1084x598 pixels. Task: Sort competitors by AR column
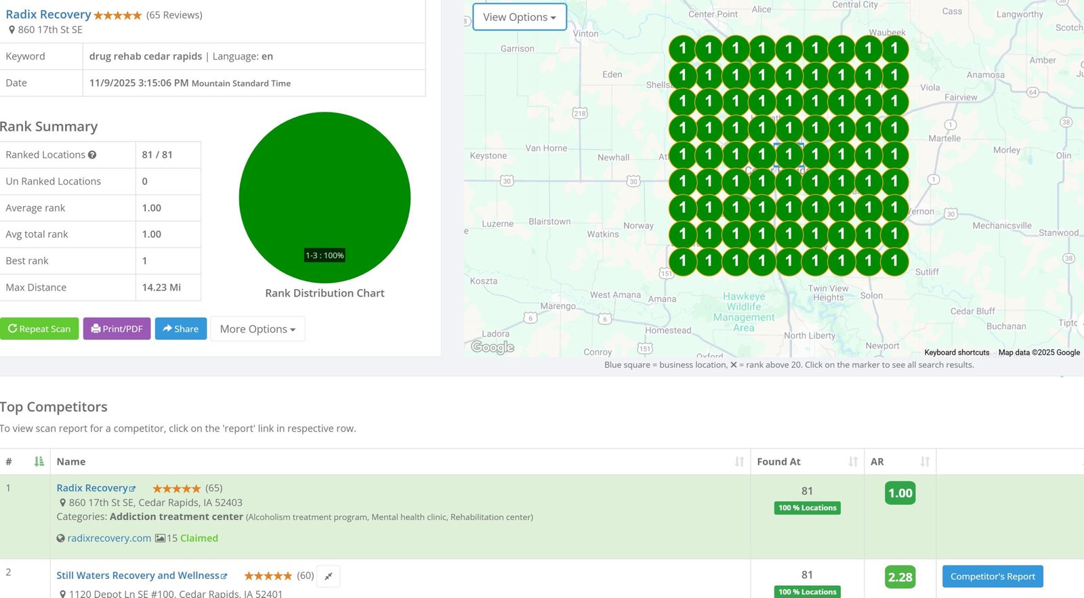click(x=925, y=462)
